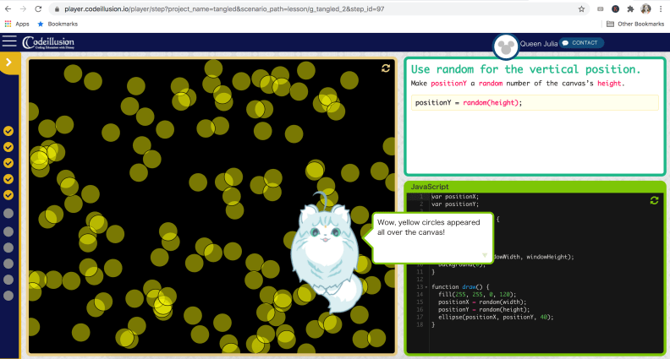
Task: Reset the JavaScript editor code
Action: coord(654,200)
